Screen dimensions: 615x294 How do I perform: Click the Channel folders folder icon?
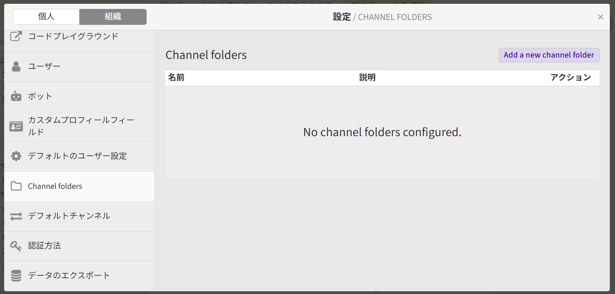point(16,186)
